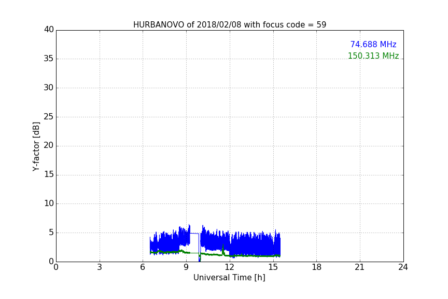Click the x-axis tick label 6
This screenshot has width=448, height=299.
tap(143, 267)
